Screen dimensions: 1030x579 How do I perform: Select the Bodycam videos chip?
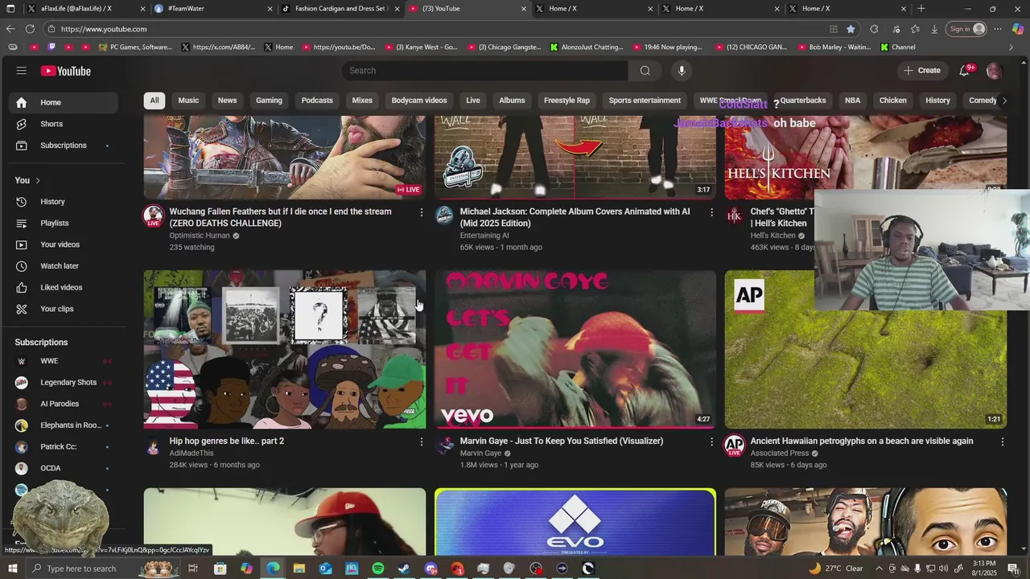point(419,101)
